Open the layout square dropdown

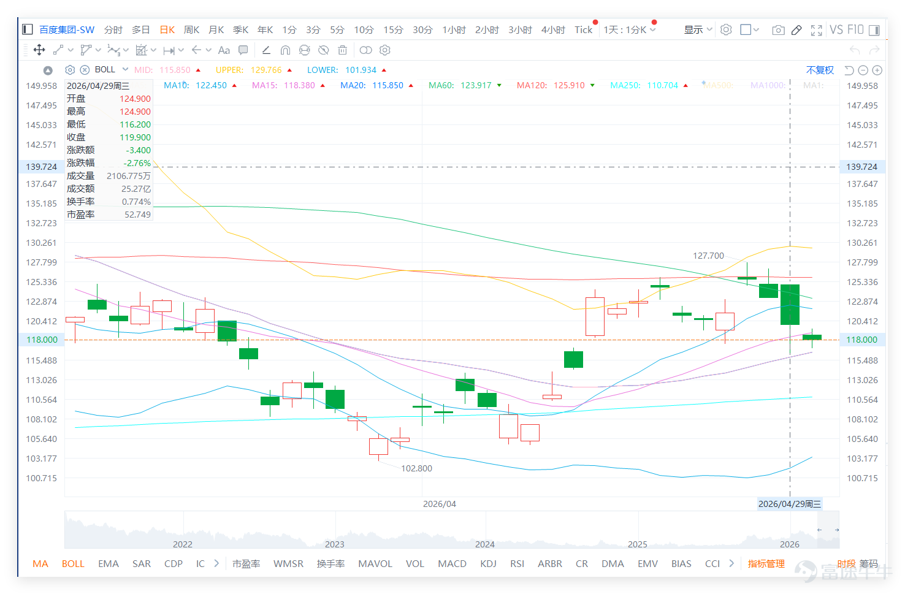(x=749, y=29)
